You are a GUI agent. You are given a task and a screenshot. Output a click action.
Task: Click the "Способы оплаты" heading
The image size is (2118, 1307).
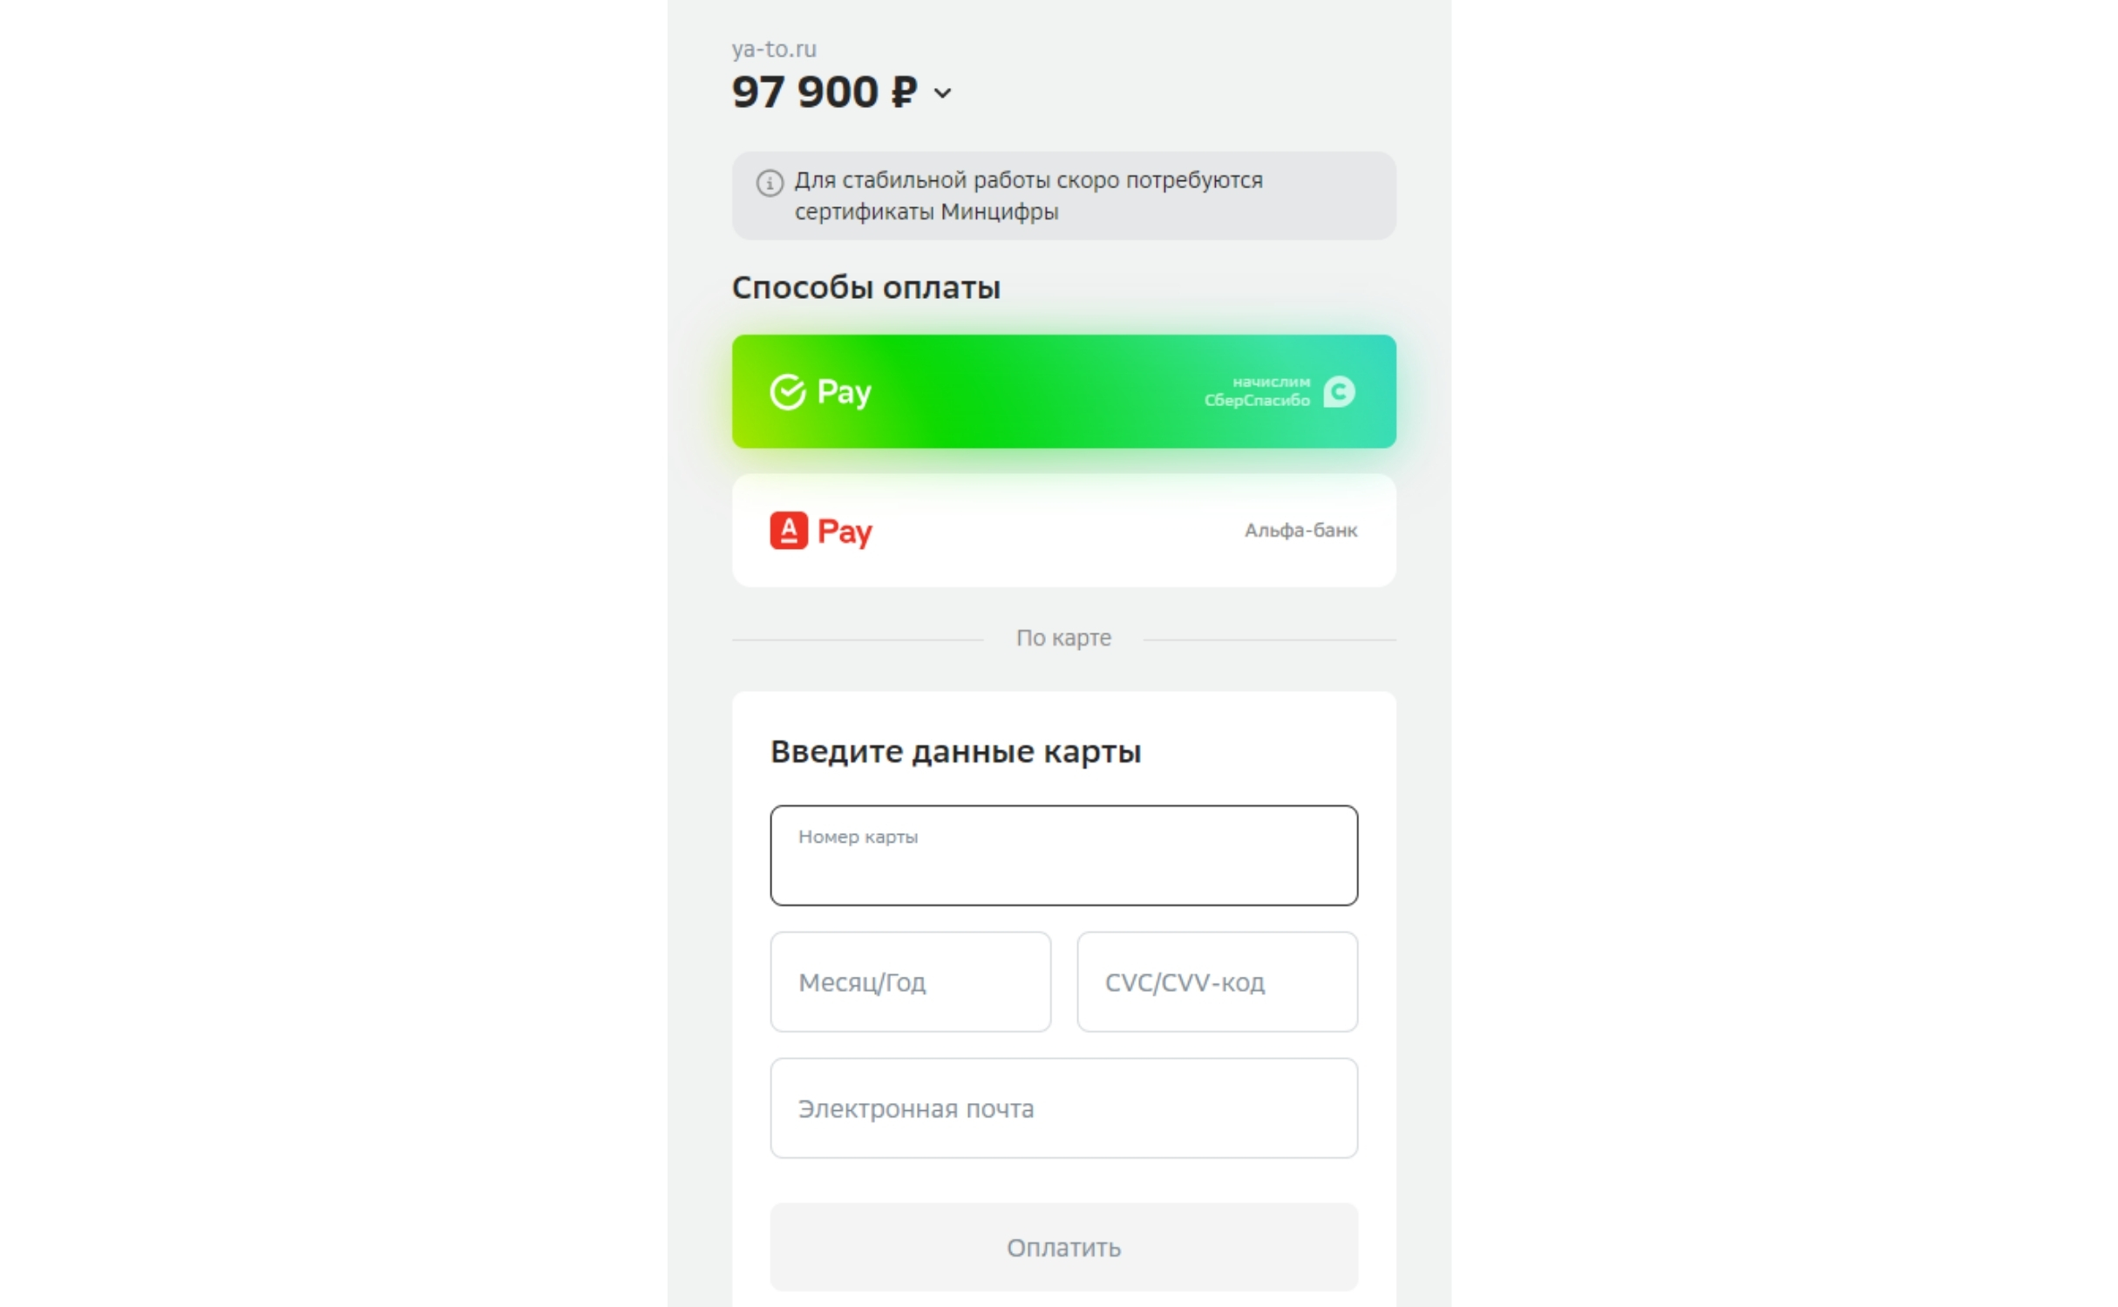pyautogui.click(x=866, y=288)
